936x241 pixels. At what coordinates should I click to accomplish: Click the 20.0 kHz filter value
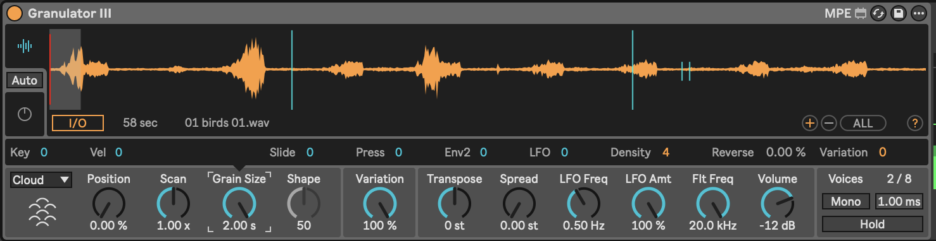[x=712, y=225]
